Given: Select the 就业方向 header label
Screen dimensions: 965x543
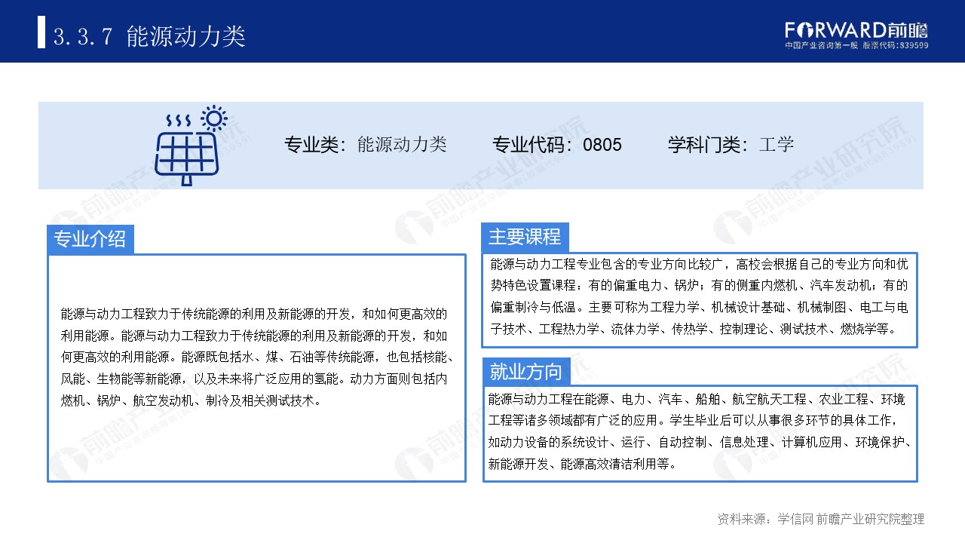Looking at the screenshot, I should [x=526, y=371].
